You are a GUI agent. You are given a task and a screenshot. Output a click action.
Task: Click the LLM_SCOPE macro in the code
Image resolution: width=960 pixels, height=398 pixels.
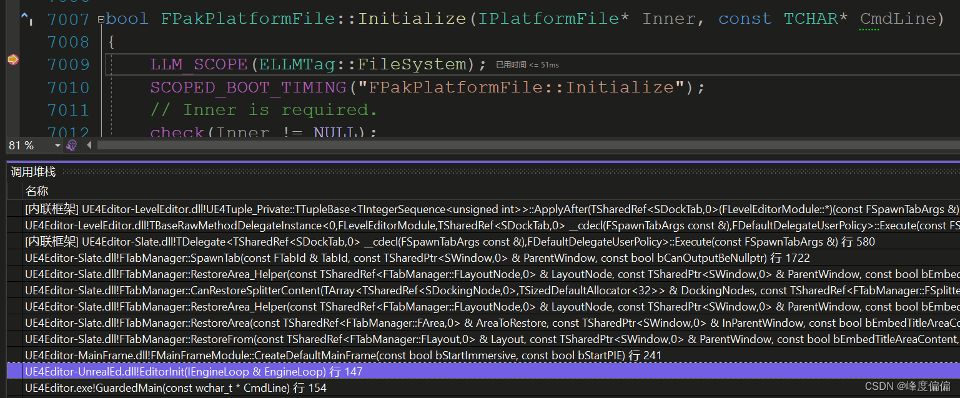coord(199,64)
